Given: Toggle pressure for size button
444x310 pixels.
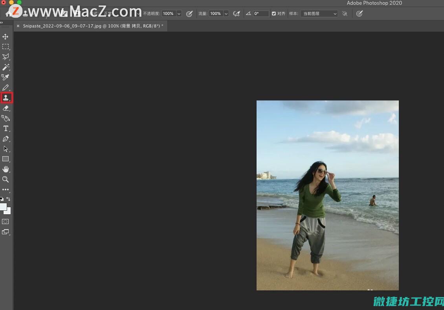Looking at the screenshot, I should (x=360, y=14).
